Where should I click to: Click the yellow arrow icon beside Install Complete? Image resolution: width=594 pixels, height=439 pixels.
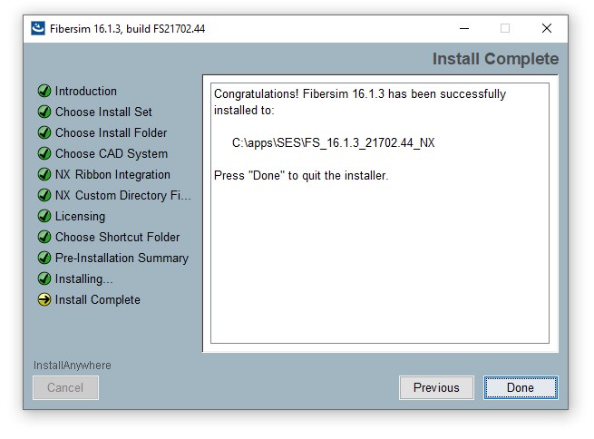click(x=44, y=299)
